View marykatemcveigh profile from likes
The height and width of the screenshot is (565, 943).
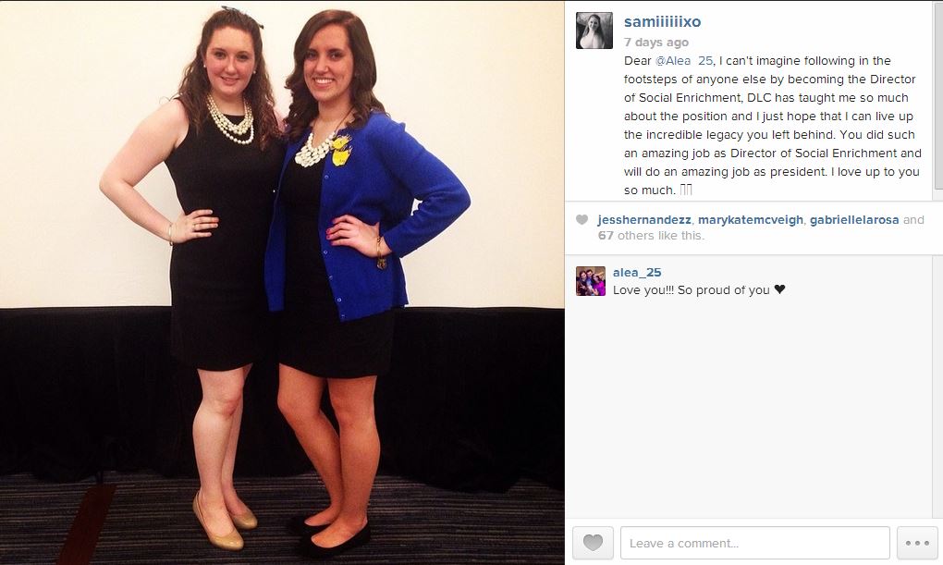point(751,220)
